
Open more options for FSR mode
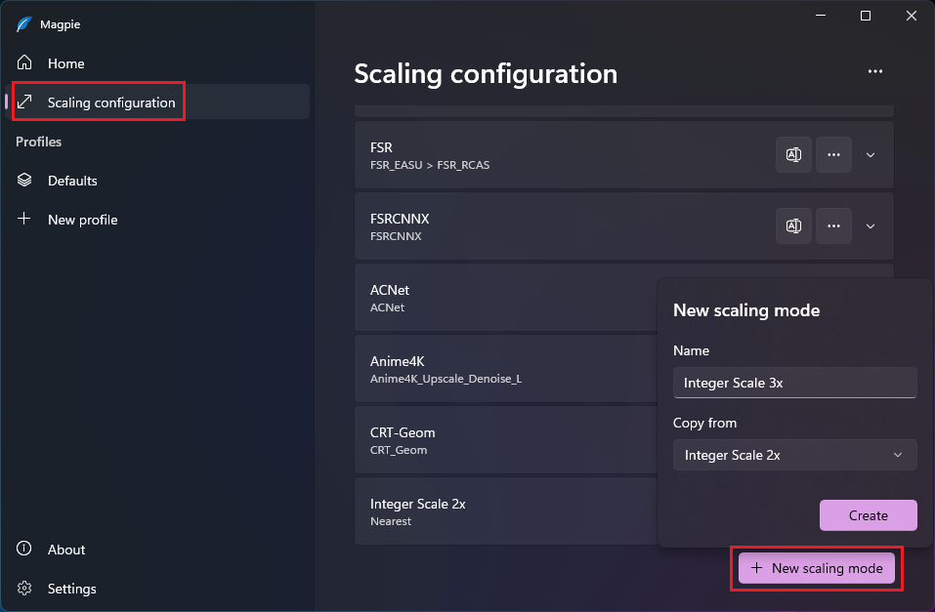pos(833,154)
